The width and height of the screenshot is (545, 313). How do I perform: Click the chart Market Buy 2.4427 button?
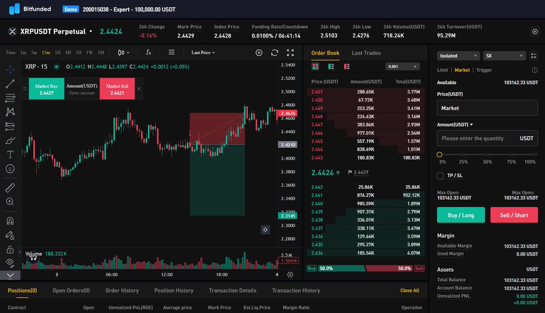point(46,89)
